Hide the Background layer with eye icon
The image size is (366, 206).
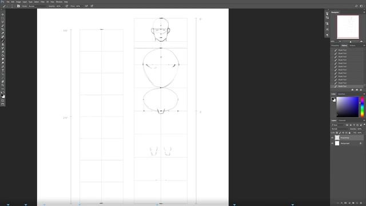[x=332, y=144]
